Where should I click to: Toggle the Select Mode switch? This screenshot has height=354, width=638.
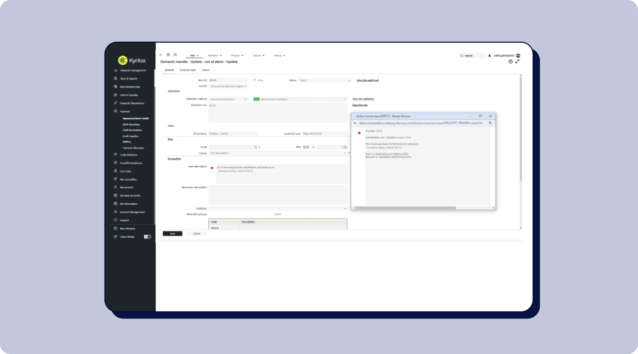[147, 237]
